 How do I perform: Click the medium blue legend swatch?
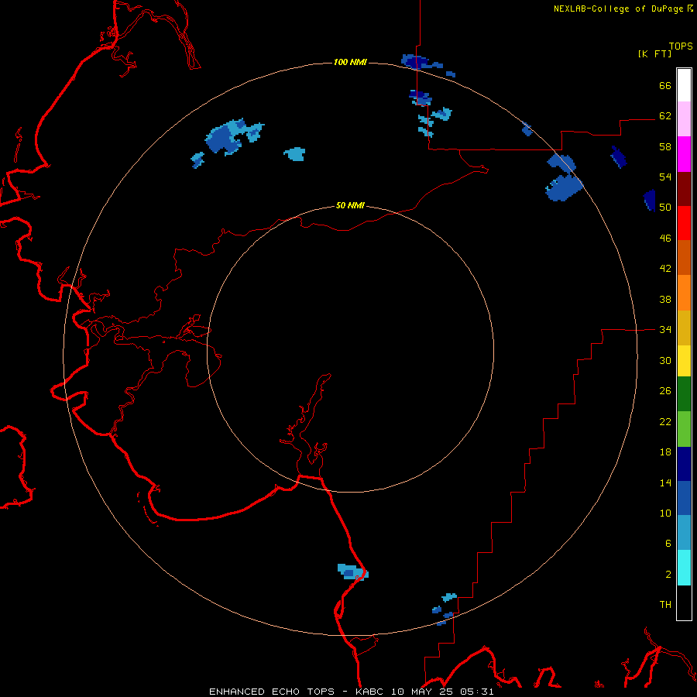(x=684, y=498)
